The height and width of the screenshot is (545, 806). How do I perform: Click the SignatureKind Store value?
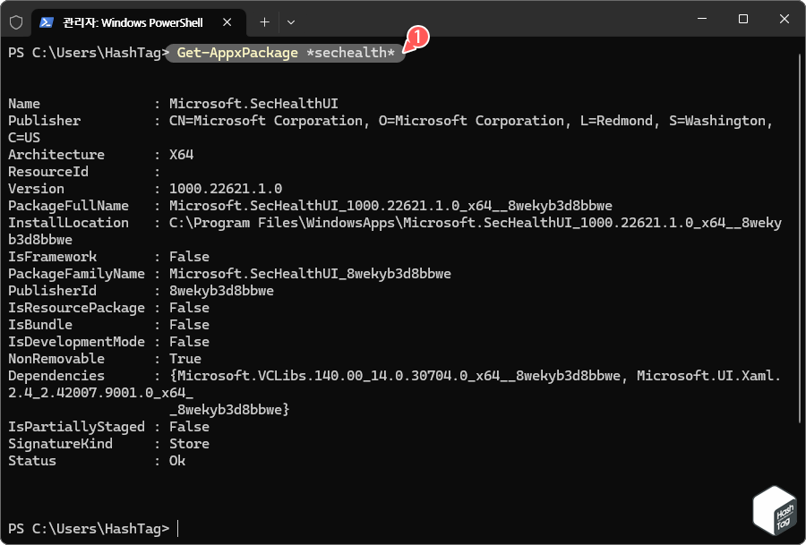(x=189, y=443)
